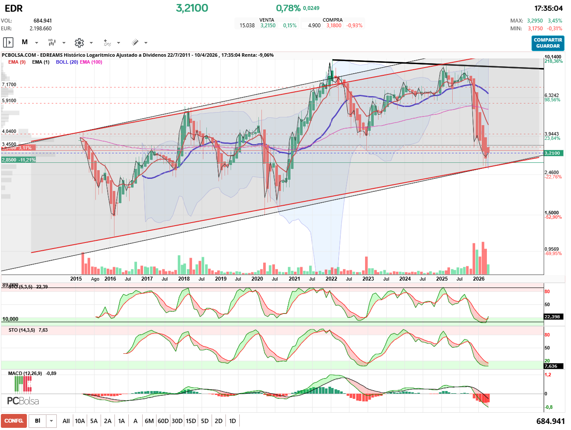Select the 6M time range
571x430 pixels.
pos(149,421)
